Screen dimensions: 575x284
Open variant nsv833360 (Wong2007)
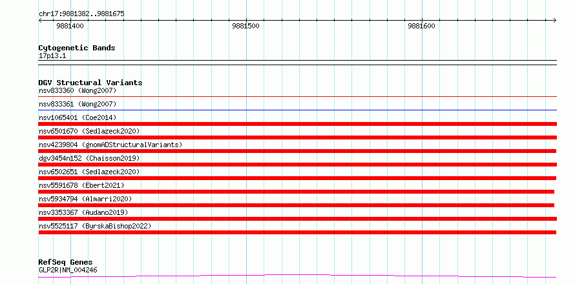pyautogui.click(x=78, y=90)
